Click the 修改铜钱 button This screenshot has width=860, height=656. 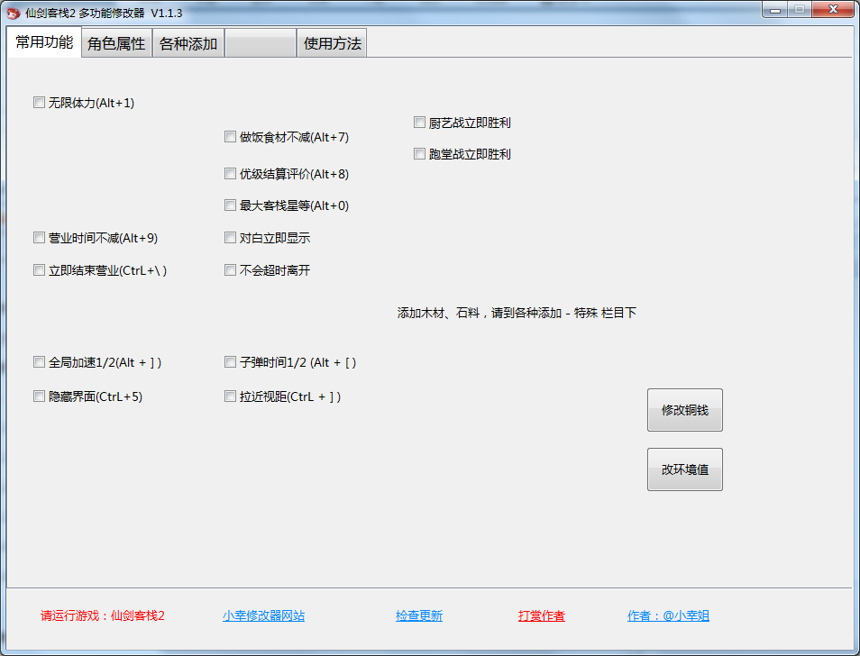[684, 410]
